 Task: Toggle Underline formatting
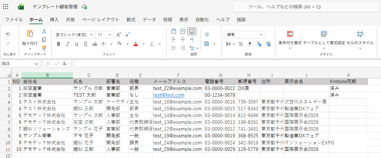point(76,44)
